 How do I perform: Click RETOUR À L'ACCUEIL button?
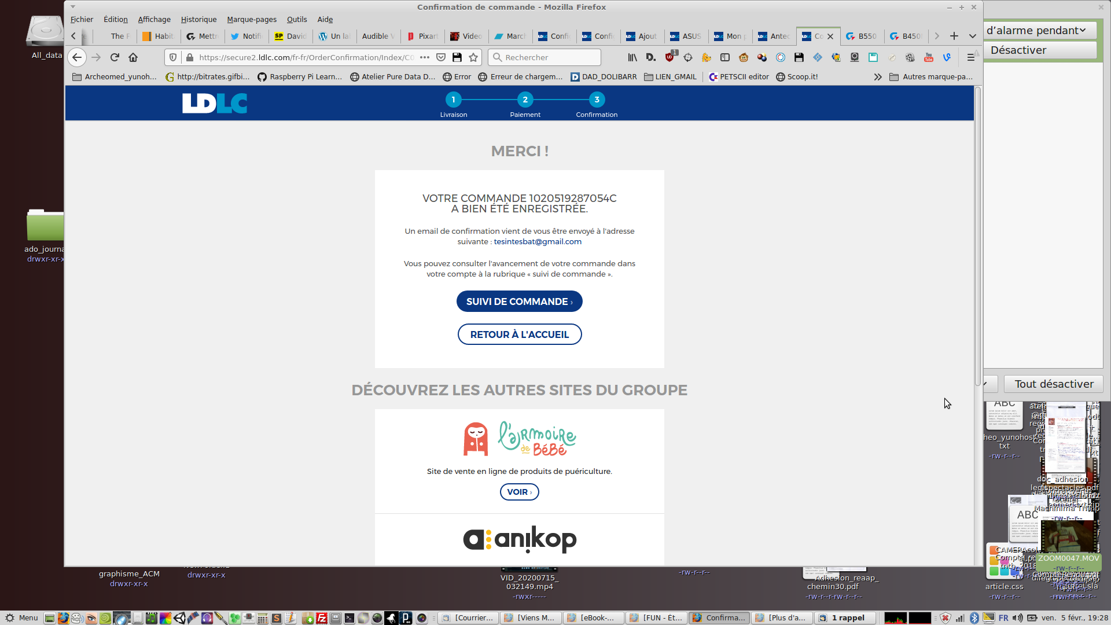point(519,334)
